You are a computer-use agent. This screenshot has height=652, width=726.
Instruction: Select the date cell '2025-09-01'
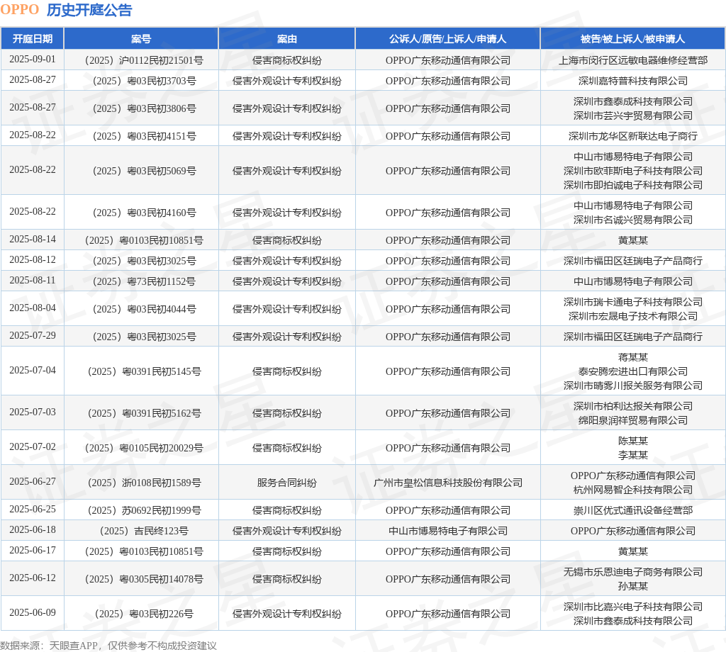(x=33, y=60)
